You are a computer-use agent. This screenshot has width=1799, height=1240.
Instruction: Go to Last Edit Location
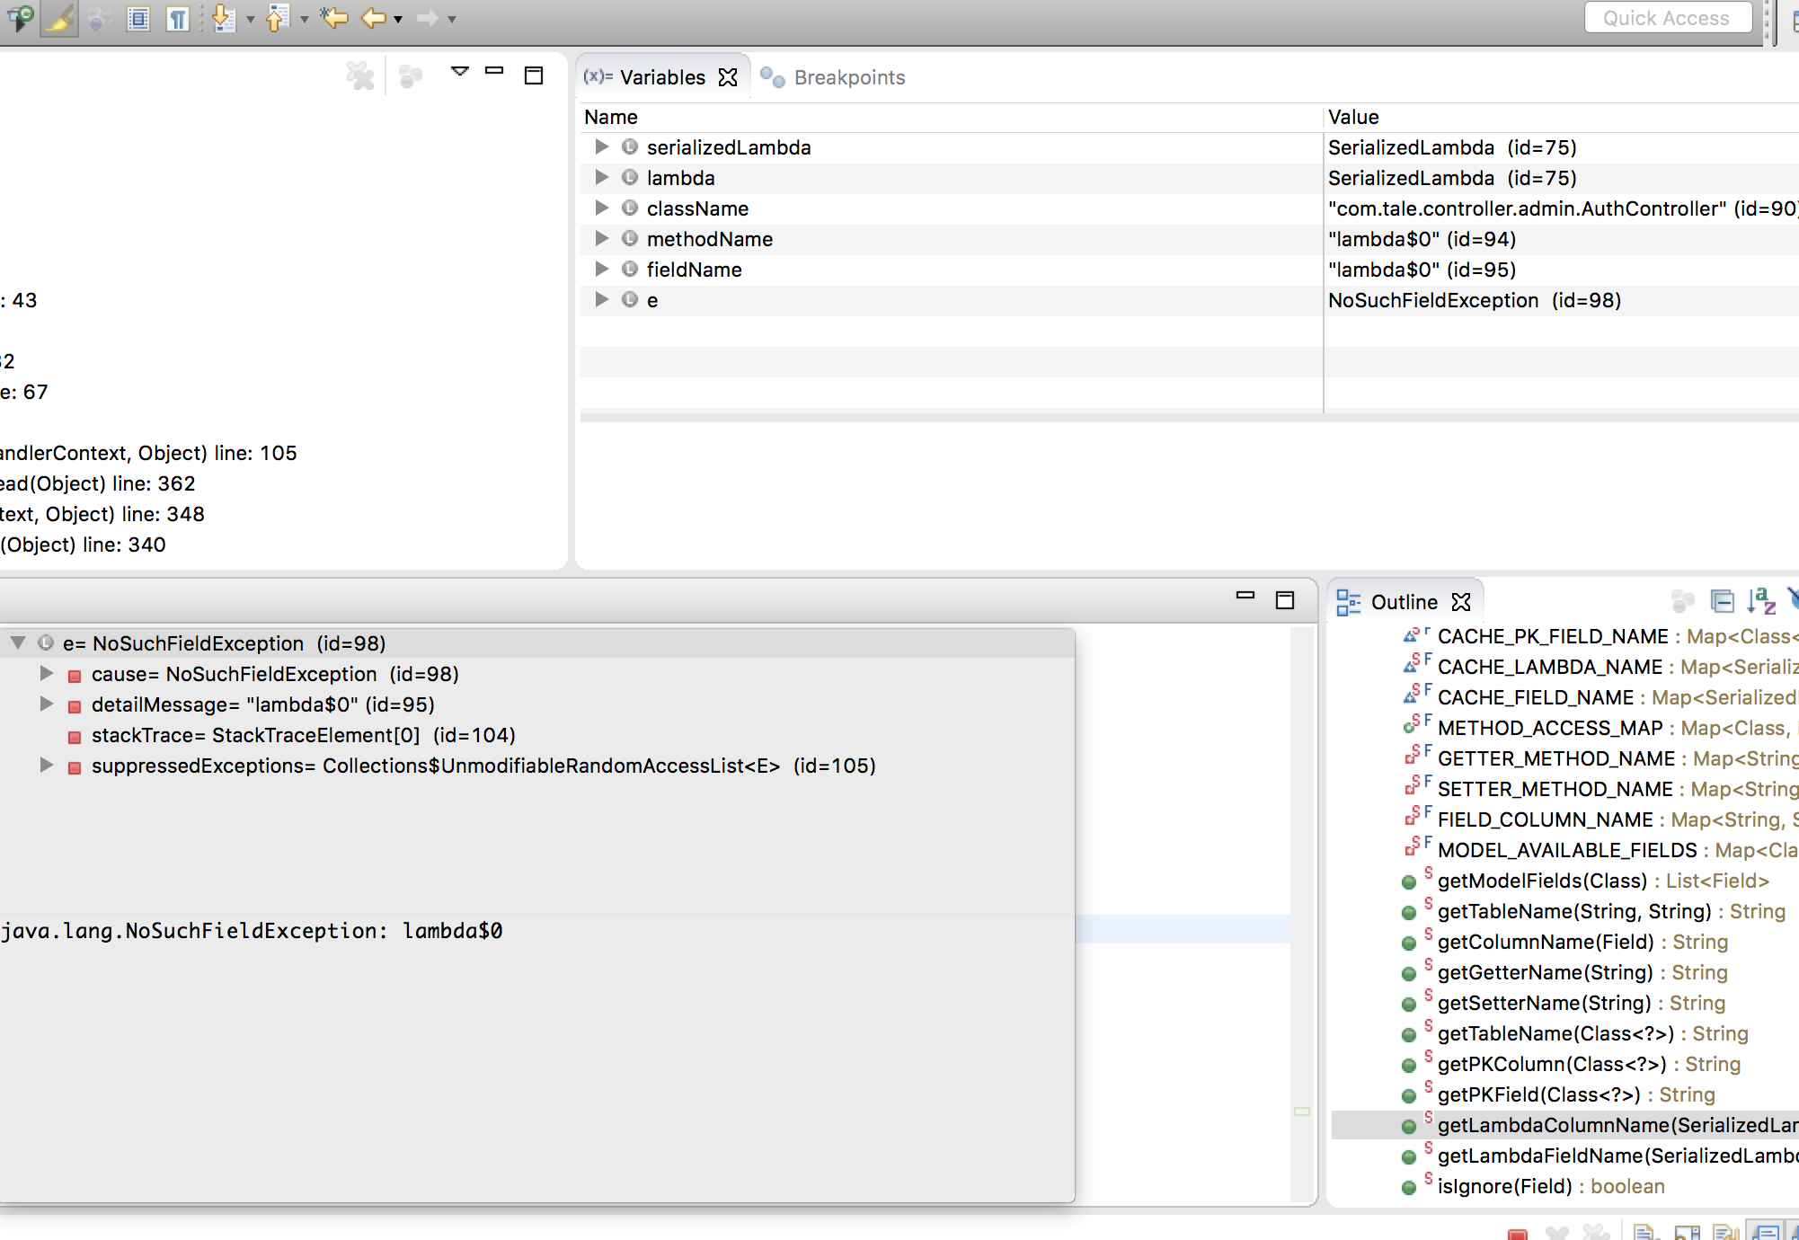pos(334,18)
